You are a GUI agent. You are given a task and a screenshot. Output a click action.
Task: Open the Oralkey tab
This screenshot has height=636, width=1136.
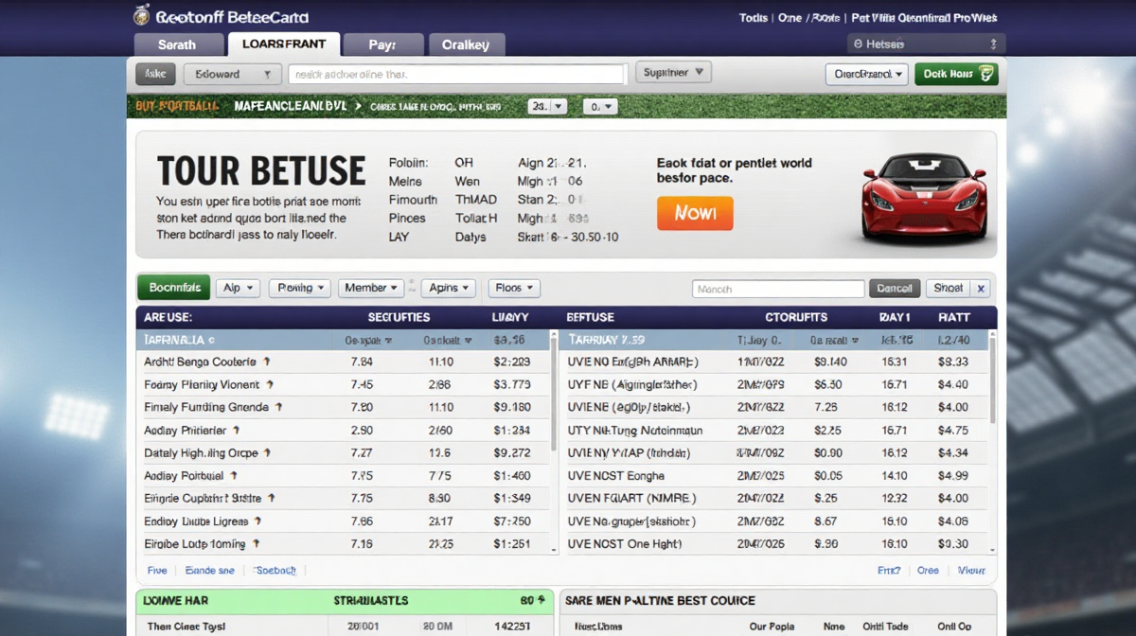pos(467,44)
